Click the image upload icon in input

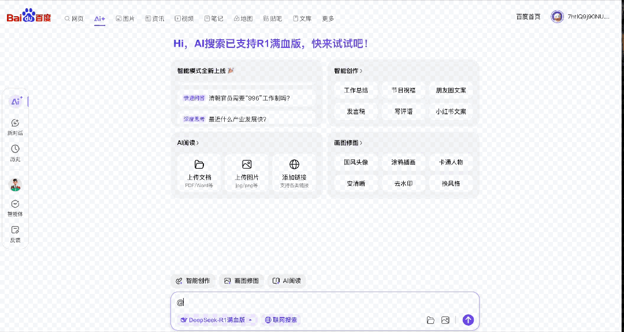tap(445, 320)
